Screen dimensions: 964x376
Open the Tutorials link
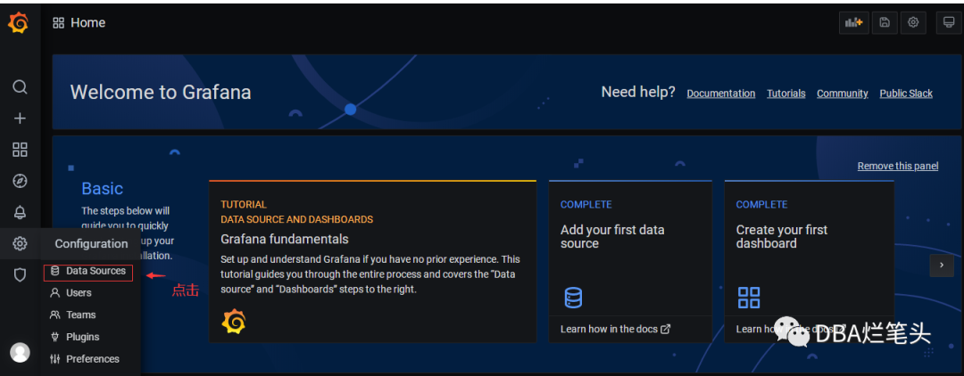coord(785,94)
